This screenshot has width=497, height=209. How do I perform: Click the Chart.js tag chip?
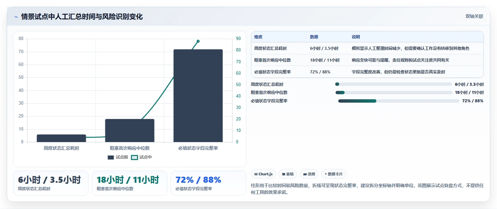264,174
